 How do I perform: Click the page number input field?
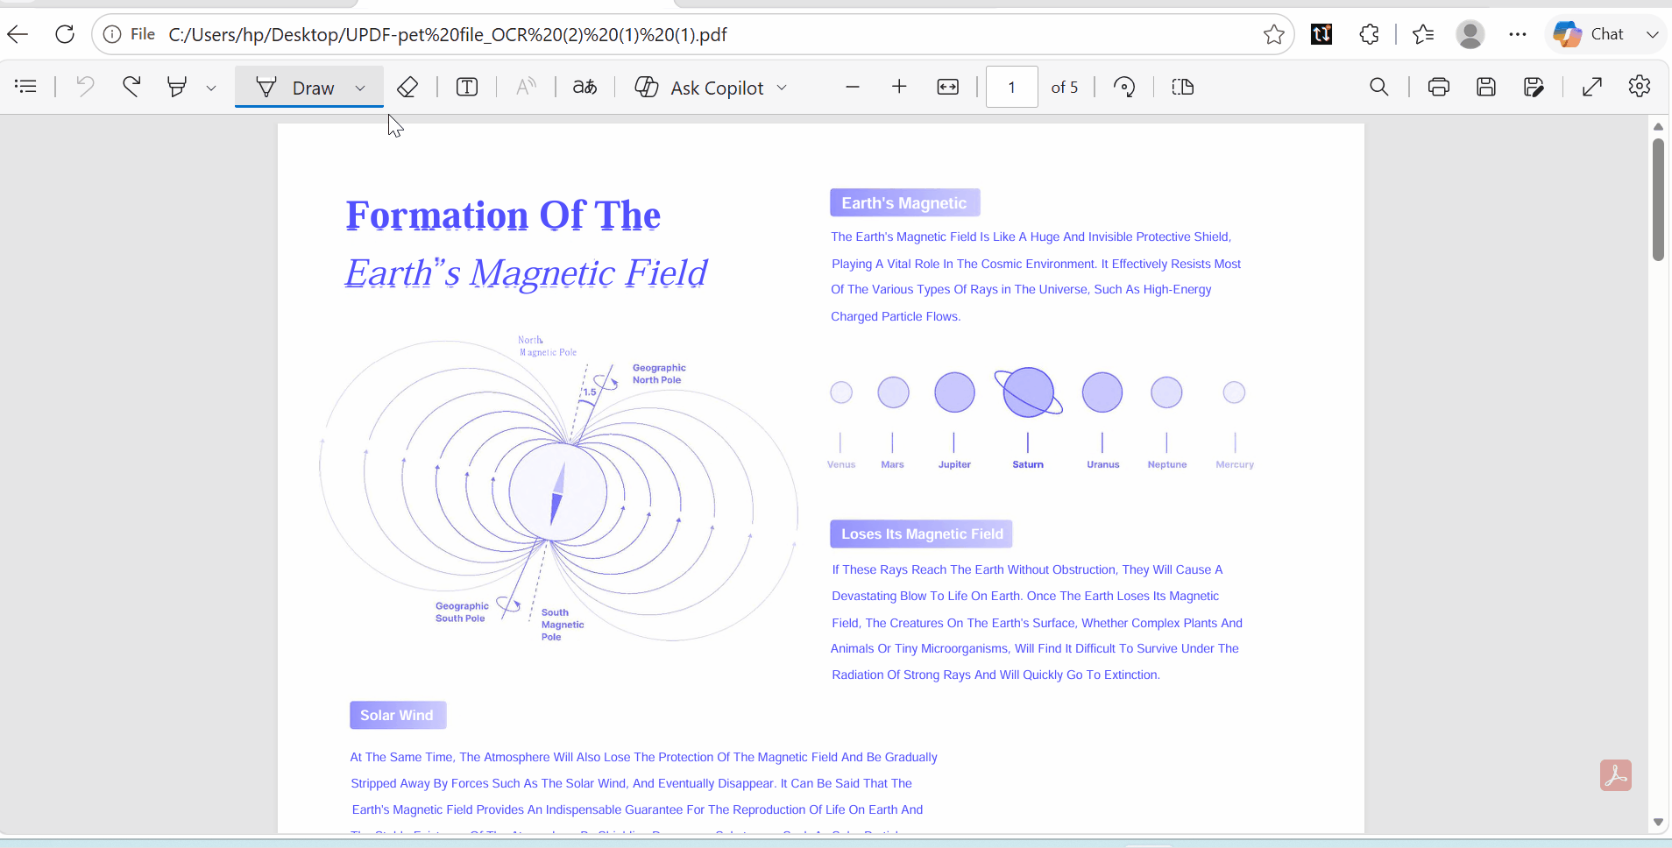click(x=1012, y=87)
